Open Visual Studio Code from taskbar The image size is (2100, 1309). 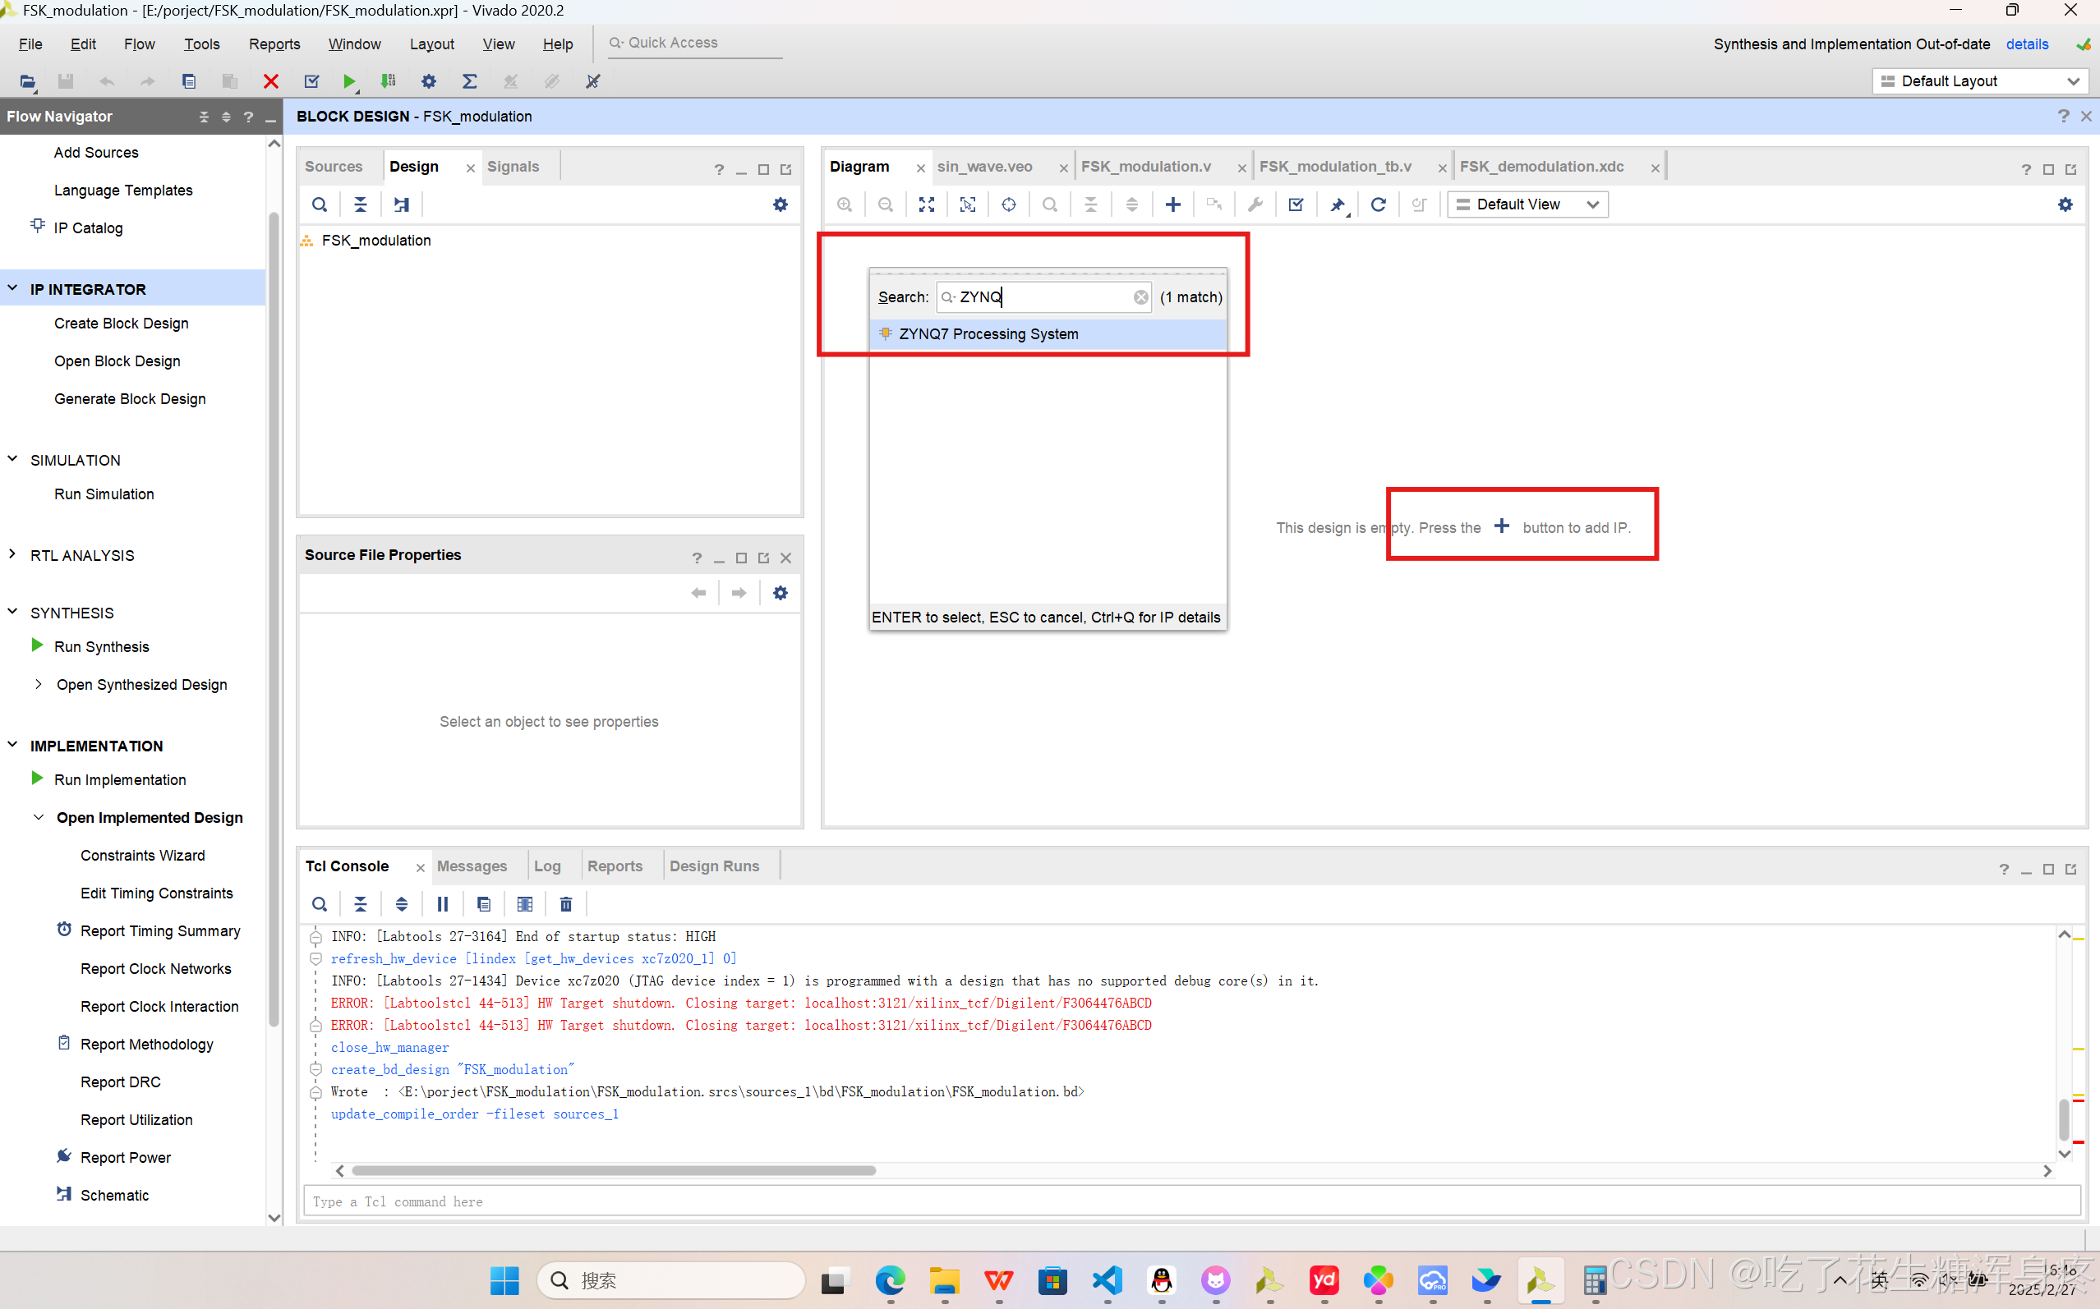click(x=1108, y=1279)
